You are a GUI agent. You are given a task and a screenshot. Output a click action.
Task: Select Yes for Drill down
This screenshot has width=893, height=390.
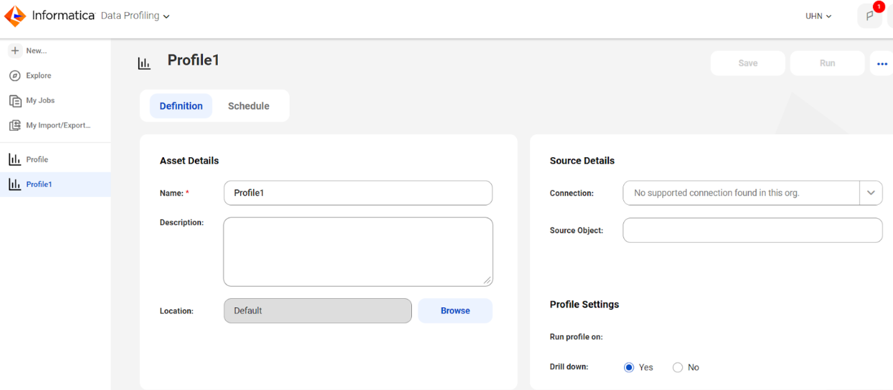(x=629, y=367)
